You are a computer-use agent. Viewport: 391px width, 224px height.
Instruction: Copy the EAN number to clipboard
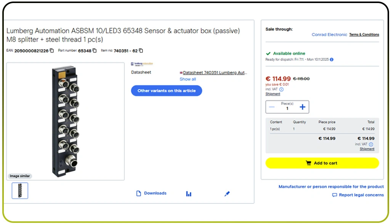[x=52, y=51]
